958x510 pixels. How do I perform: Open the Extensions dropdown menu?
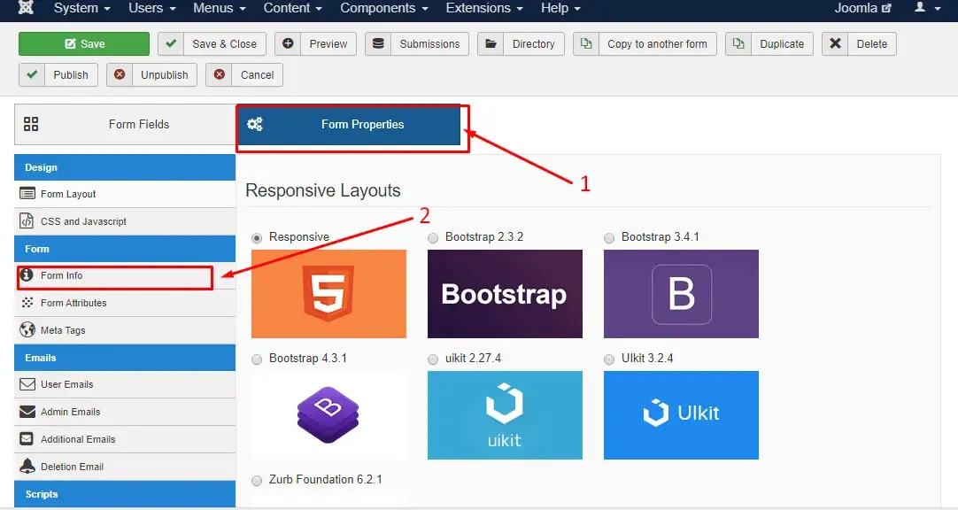click(484, 8)
